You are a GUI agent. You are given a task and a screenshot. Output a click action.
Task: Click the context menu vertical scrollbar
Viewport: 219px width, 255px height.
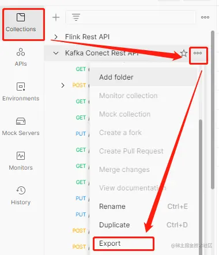click(x=201, y=186)
